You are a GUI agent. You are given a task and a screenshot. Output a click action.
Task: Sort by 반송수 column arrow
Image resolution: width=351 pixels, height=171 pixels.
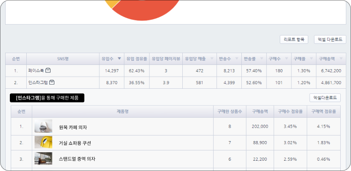tap(237, 58)
